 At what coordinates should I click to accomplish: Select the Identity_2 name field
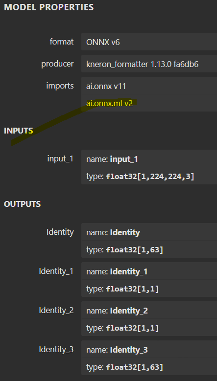coord(149,310)
